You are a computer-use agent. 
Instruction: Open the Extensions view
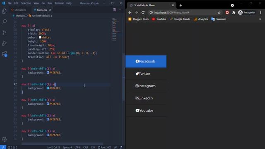tap(5, 54)
